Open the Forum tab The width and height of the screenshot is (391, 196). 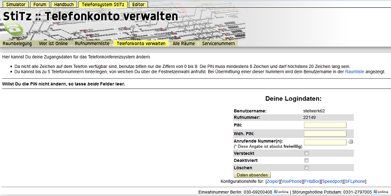pyautogui.click(x=41, y=4)
